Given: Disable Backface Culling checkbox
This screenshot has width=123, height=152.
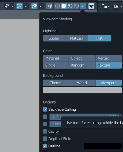Looking at the screenshot, I should click(45, 109).
